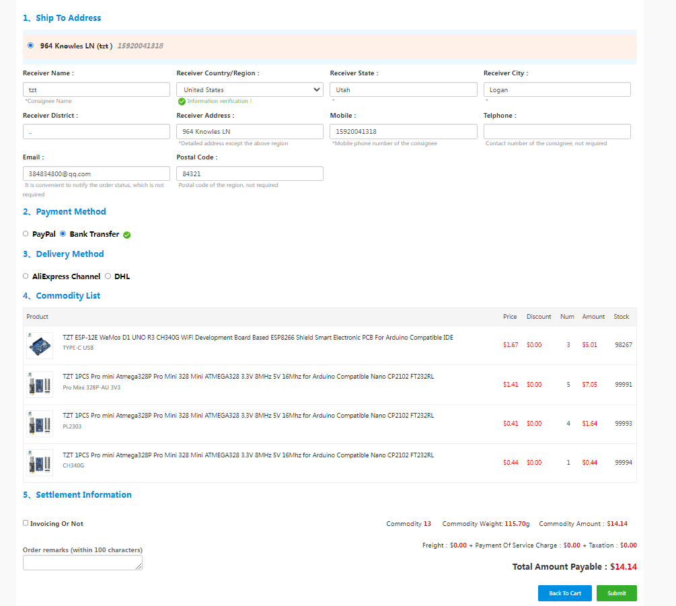Viewport: 676px width, 606px height.
Task: Click the TYPE-C USB variant label
Action: pos(78,348)
